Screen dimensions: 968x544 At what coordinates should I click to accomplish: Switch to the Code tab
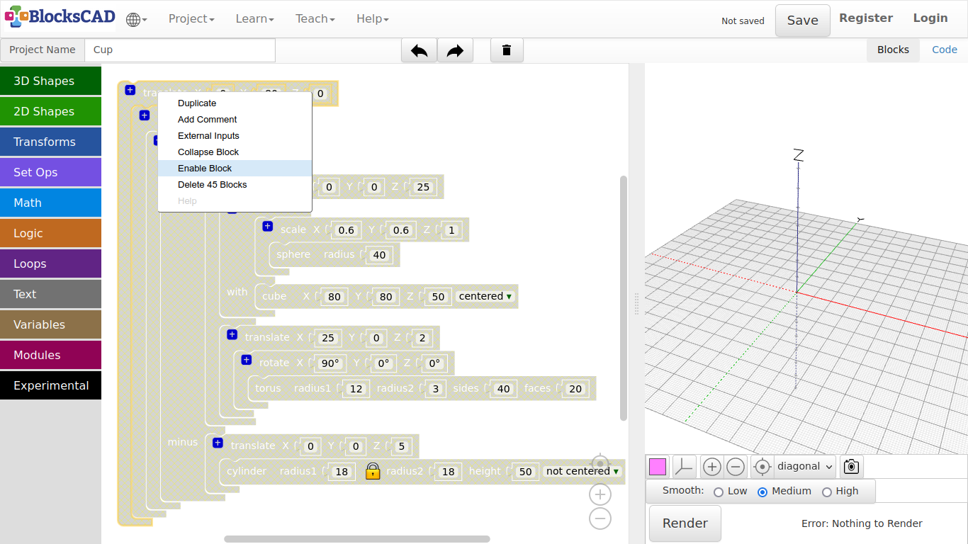tap(944, 50)
